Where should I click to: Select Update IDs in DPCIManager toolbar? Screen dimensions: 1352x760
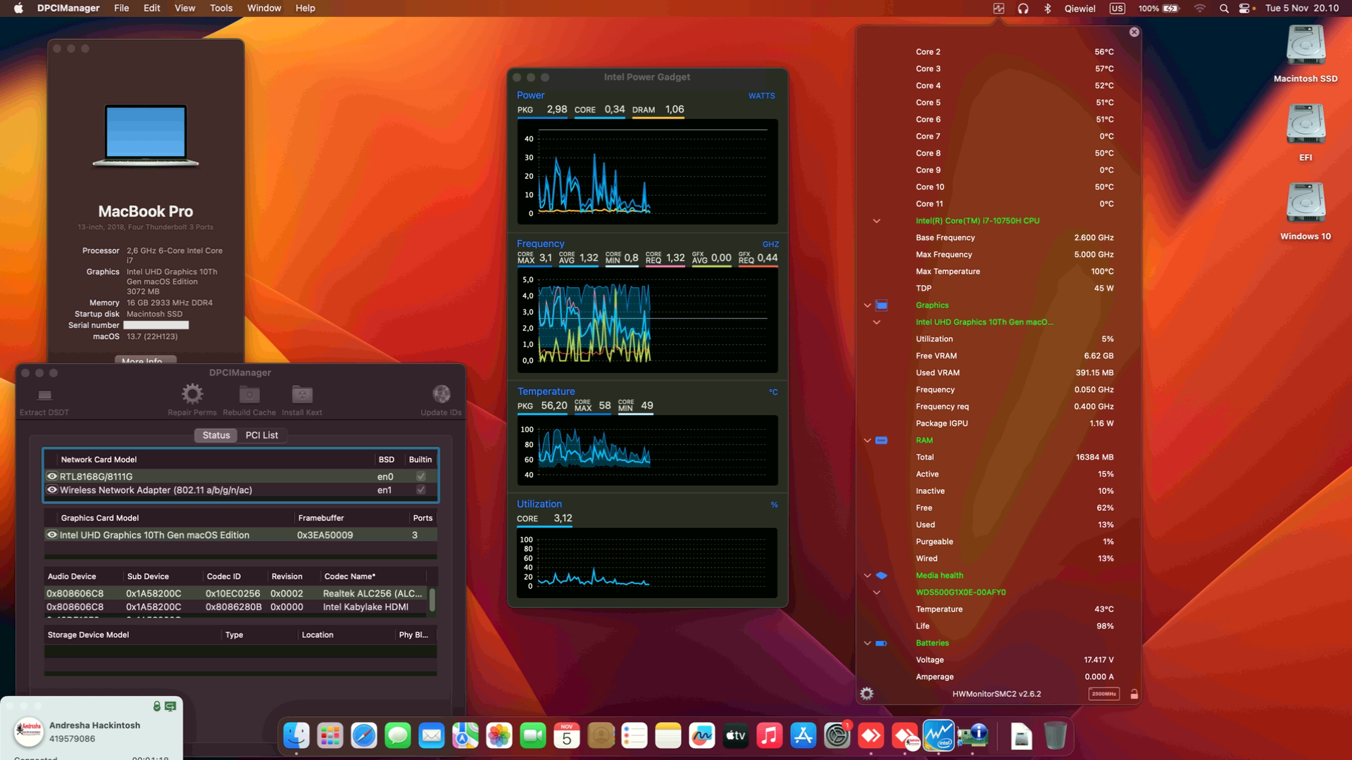(442, 393)
